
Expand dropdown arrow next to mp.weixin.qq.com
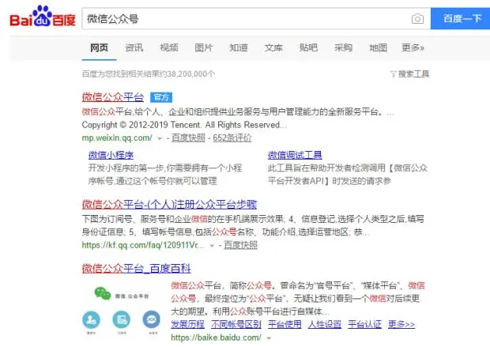160,138
